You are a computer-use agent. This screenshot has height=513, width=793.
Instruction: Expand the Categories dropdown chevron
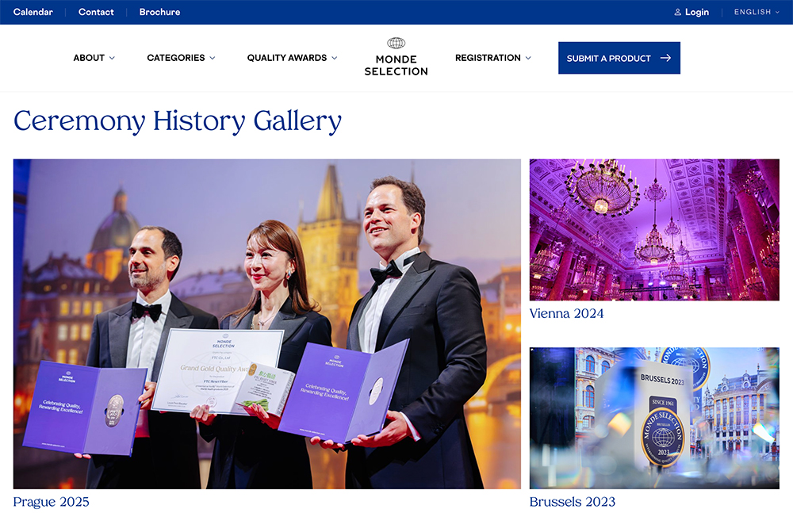pyautogui.click(x=213, y=58)
